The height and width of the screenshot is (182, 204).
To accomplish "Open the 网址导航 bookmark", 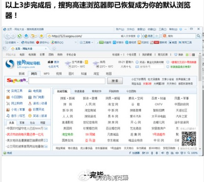I will coord(28,43).
